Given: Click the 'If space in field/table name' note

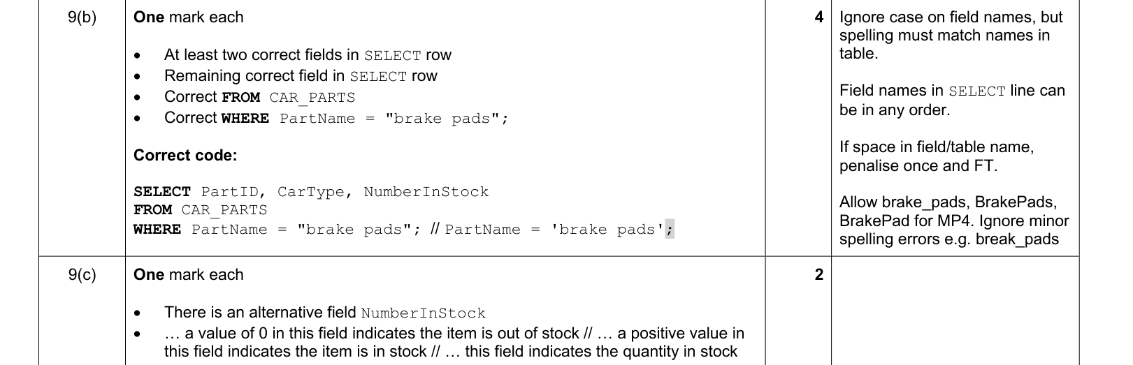Looking at the screenshot, I should click(937, 156).
